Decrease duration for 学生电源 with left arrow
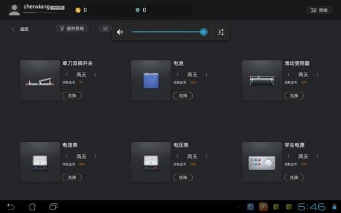This screenshot has height=213, width=341. pos(289,157)
